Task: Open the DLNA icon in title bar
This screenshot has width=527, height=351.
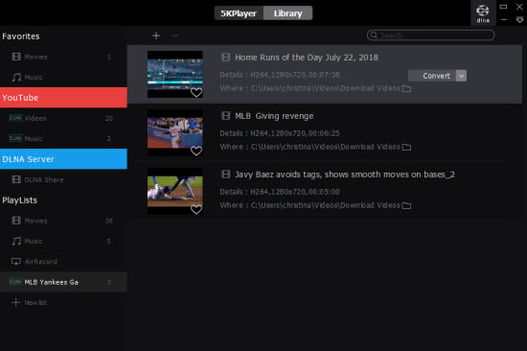Action: point(483,13)
